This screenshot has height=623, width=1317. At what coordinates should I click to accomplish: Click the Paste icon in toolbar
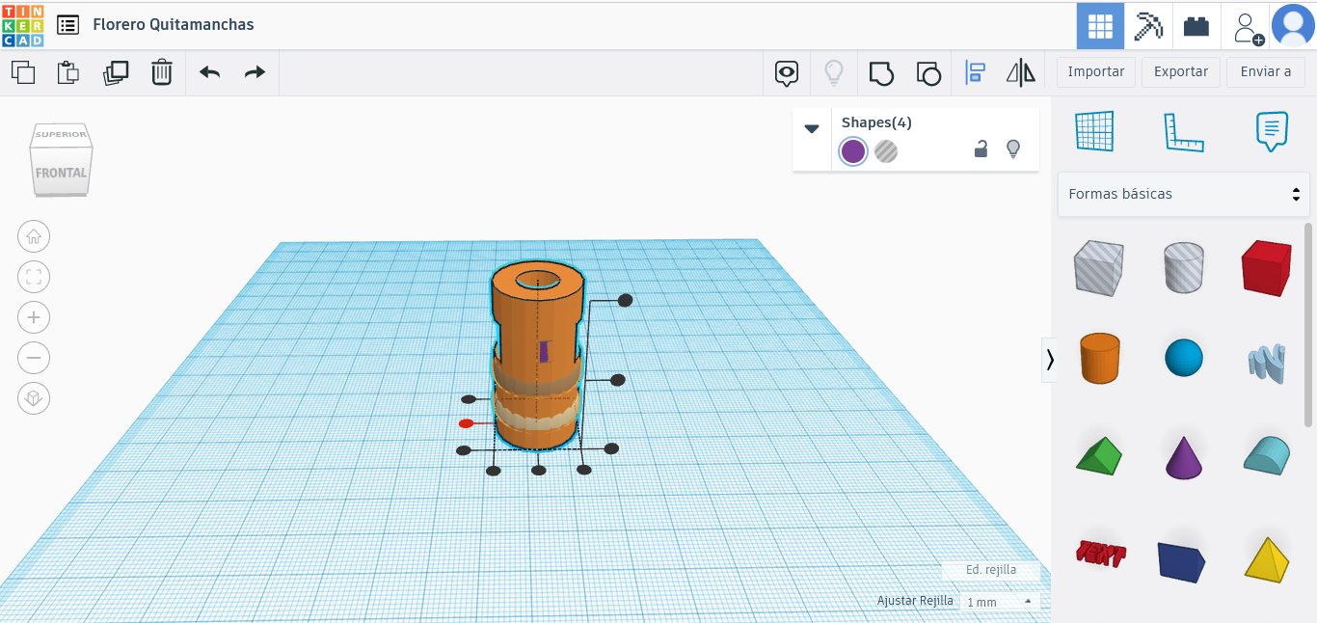tap(67, 72)
